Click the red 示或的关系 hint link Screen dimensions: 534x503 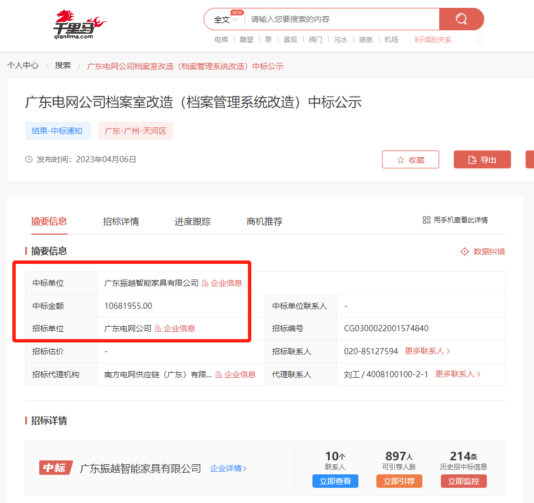pos(433,39)
